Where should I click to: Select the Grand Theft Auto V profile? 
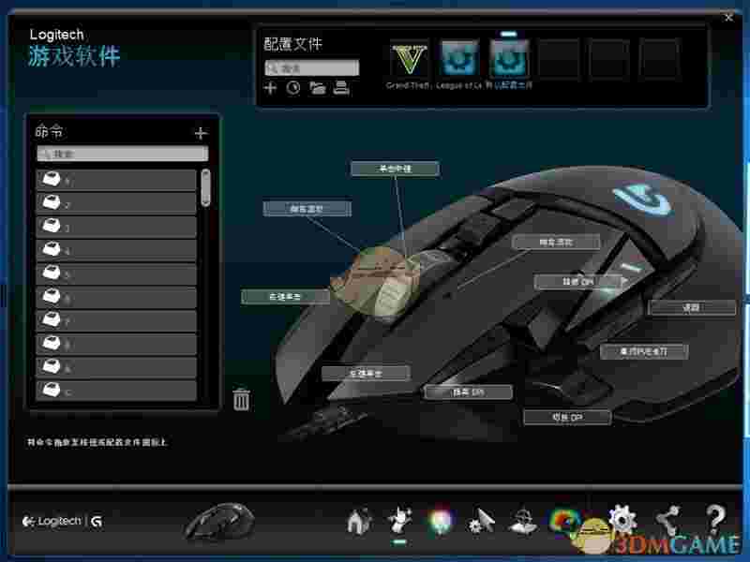pyautogui.click(x=409, y=59)
